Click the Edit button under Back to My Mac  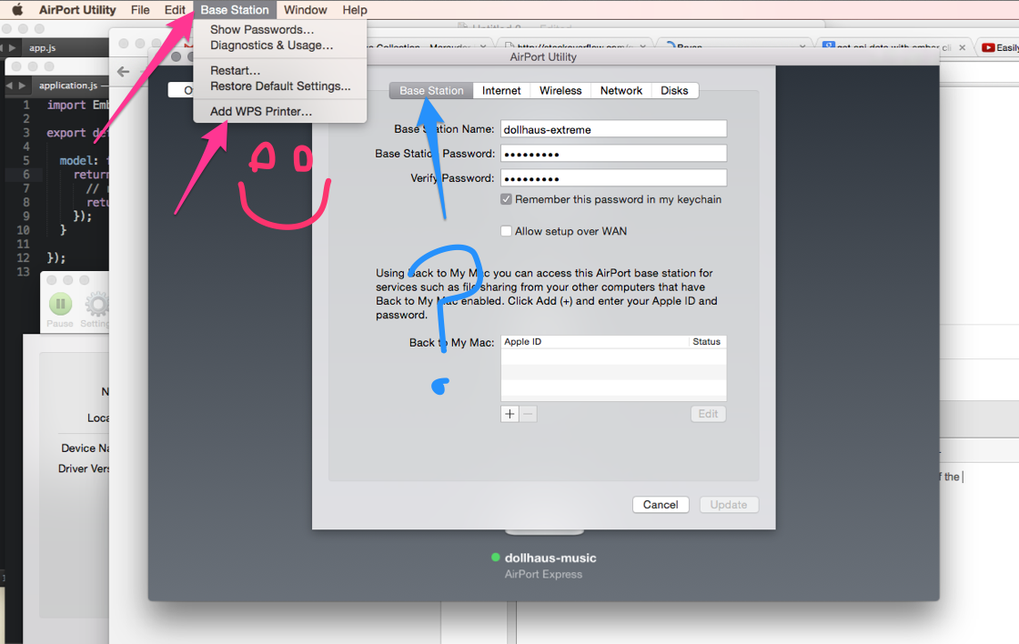(708, 414)
